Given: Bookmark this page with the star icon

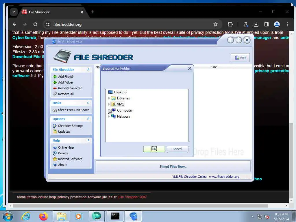Looking at the screenshot, I should 216,24.
